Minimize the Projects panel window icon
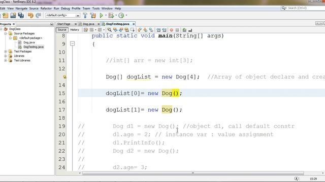Image resolution: width=325 pixels, height=182 pixels. 52,24
